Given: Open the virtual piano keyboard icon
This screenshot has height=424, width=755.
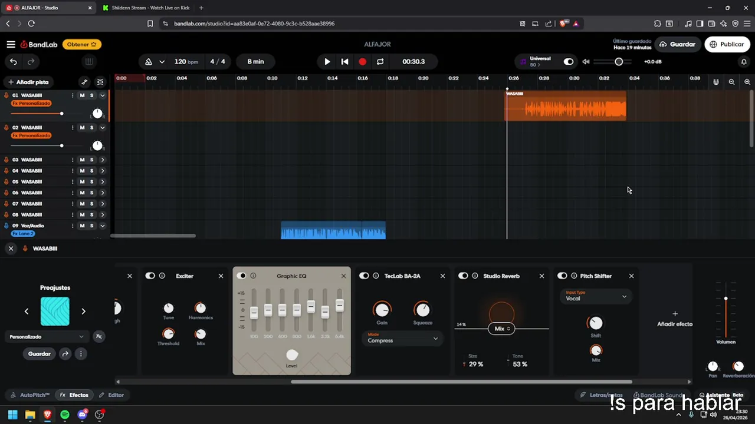Looking at the screenshot, I should point(89,61).
